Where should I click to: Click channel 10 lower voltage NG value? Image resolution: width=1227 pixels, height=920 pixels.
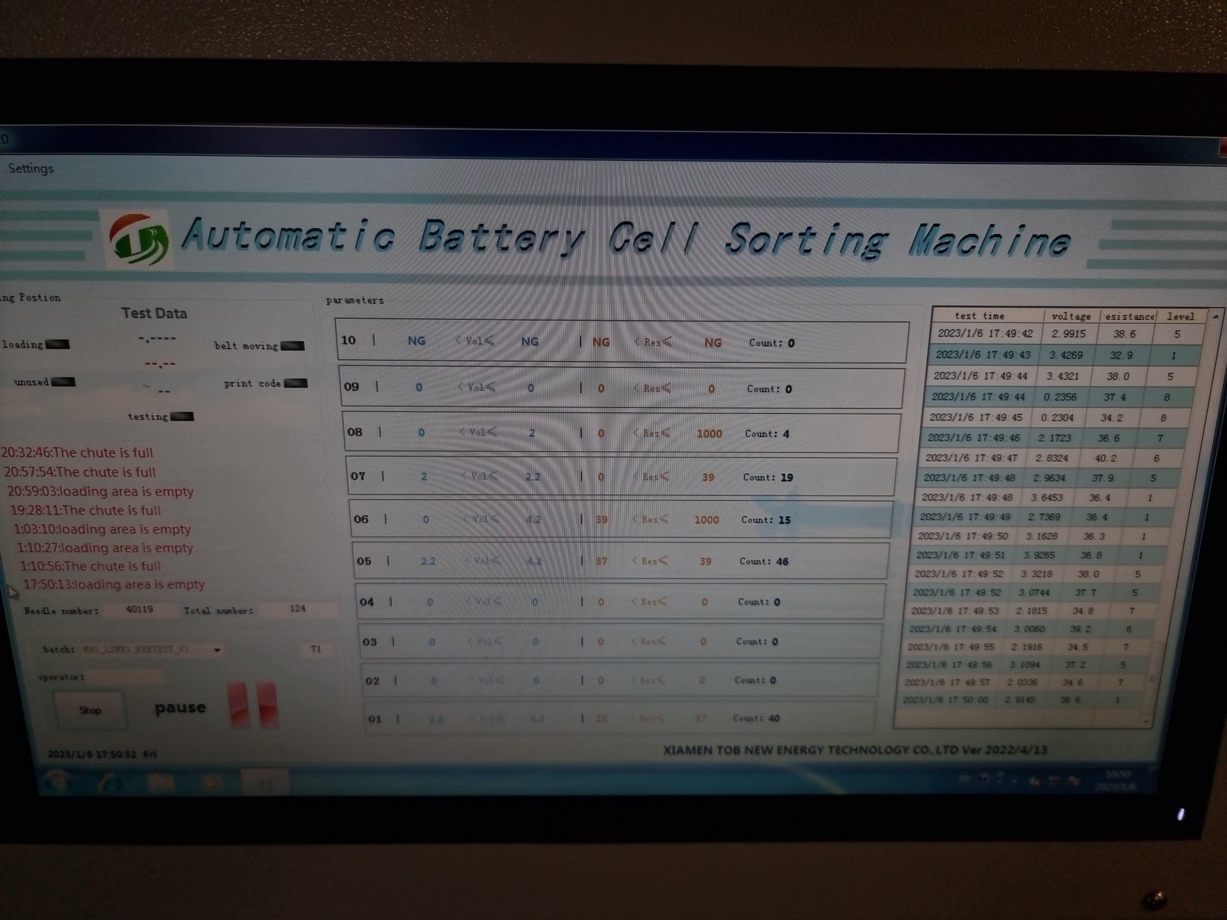click(x=416, y=341)
